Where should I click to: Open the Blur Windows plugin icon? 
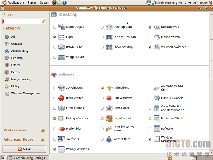pos(109,98)
